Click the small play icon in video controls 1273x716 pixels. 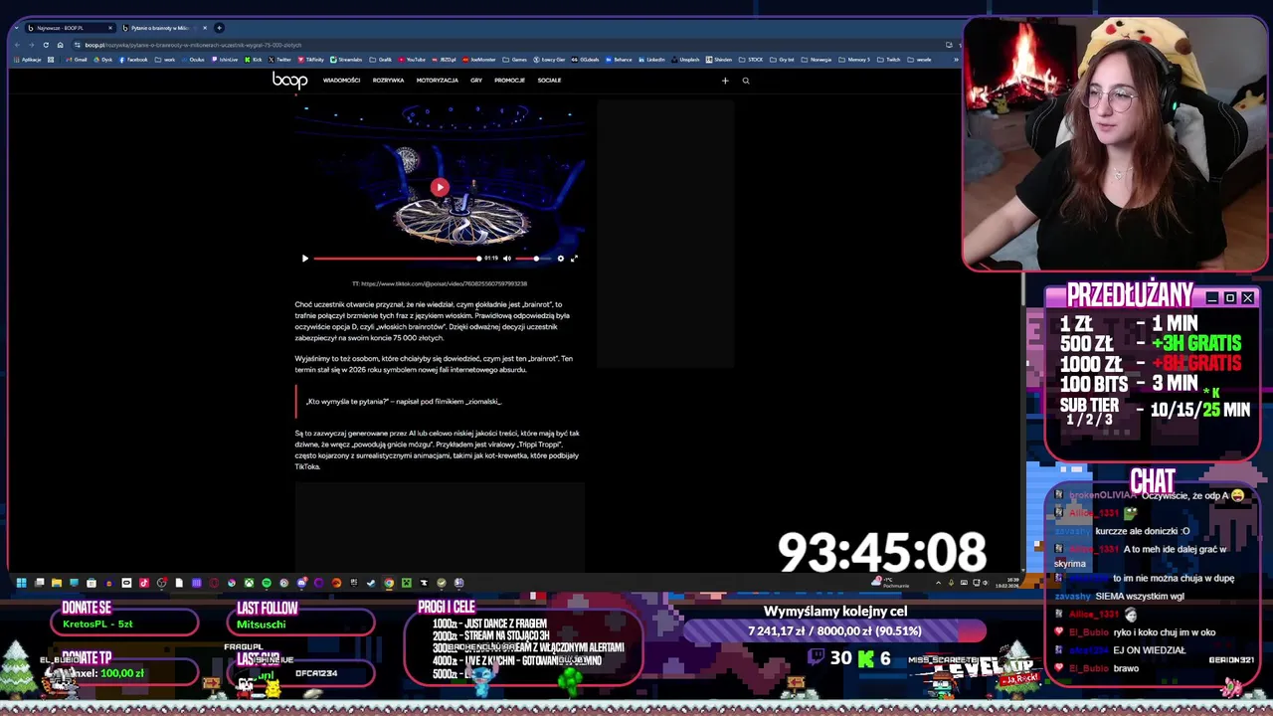[x=305, y=259]
